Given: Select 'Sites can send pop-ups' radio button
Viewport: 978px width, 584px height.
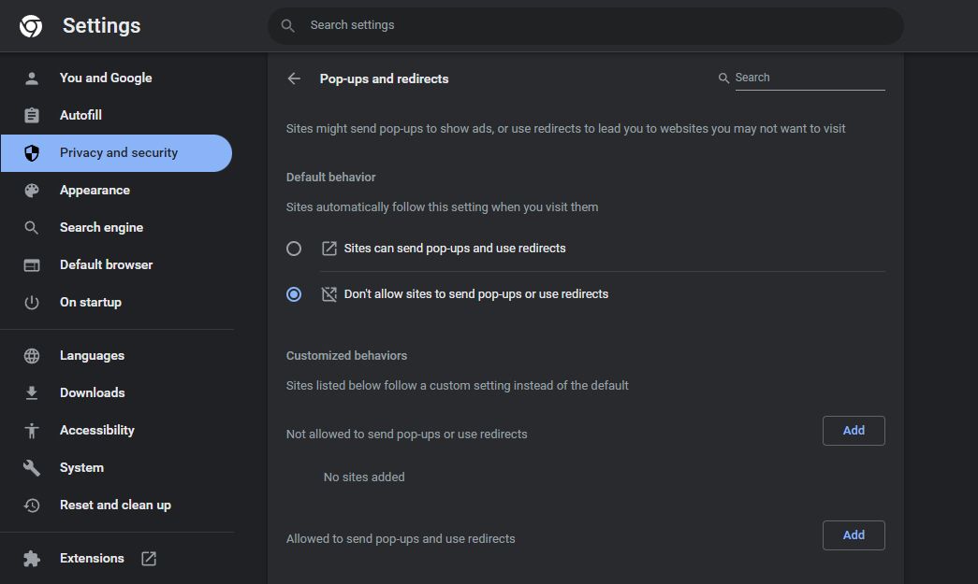Looking at the screenshot, I should tap(294, 249).
